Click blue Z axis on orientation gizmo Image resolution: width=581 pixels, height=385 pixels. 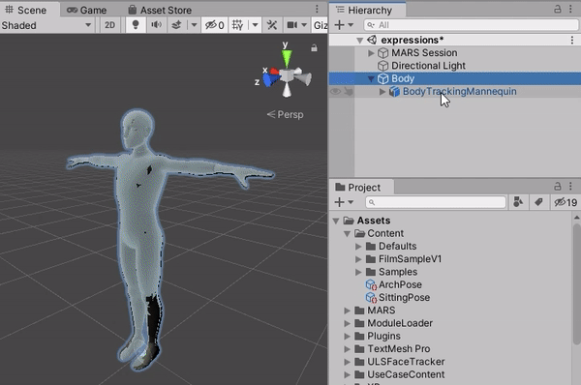(270, 79)
